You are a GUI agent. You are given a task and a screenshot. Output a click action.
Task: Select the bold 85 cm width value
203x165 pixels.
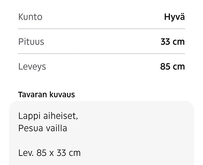pyautogui.click(x=172, y=67)
